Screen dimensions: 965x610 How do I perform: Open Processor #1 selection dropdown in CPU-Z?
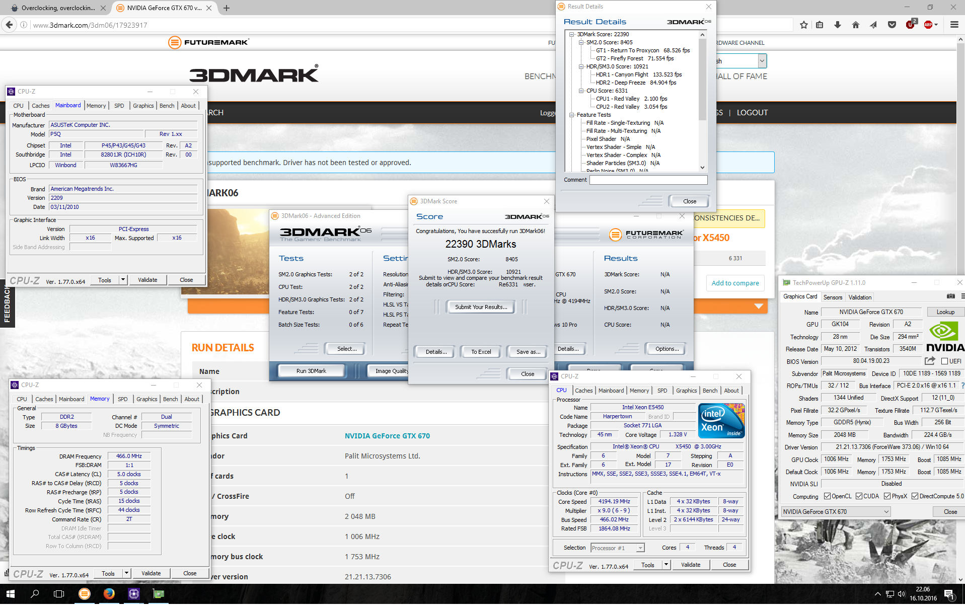(618, 548)
